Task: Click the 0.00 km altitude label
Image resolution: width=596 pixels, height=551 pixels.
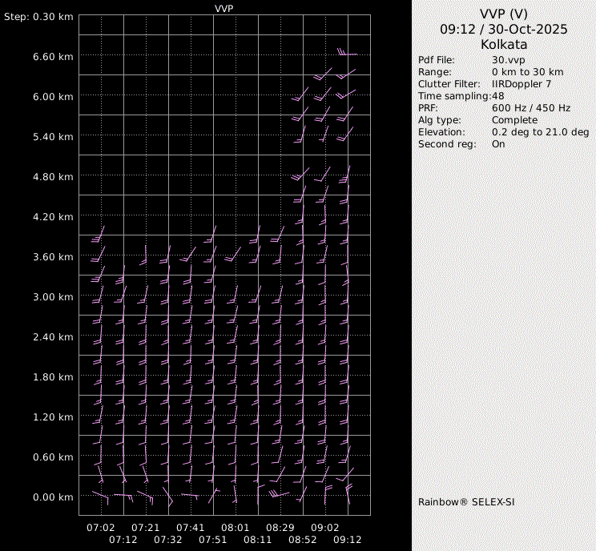Action: [54, 497]
